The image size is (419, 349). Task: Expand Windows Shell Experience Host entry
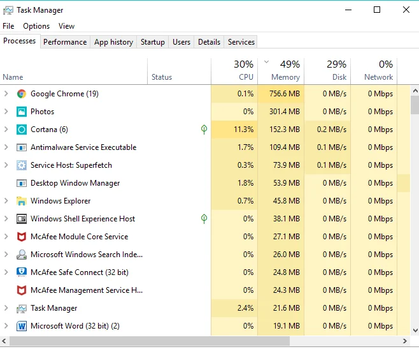[x=6, y=219]
